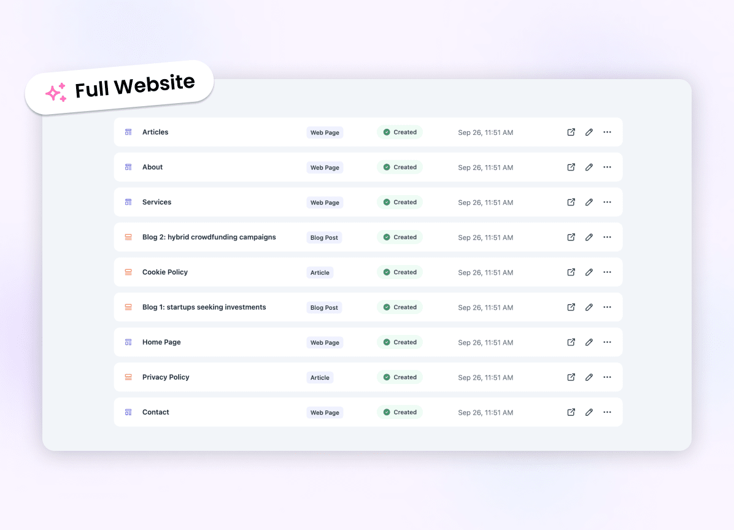Click the web page icon beside About
The height and width of the screenshot is (530, 734).
click(x=128, y=167)
